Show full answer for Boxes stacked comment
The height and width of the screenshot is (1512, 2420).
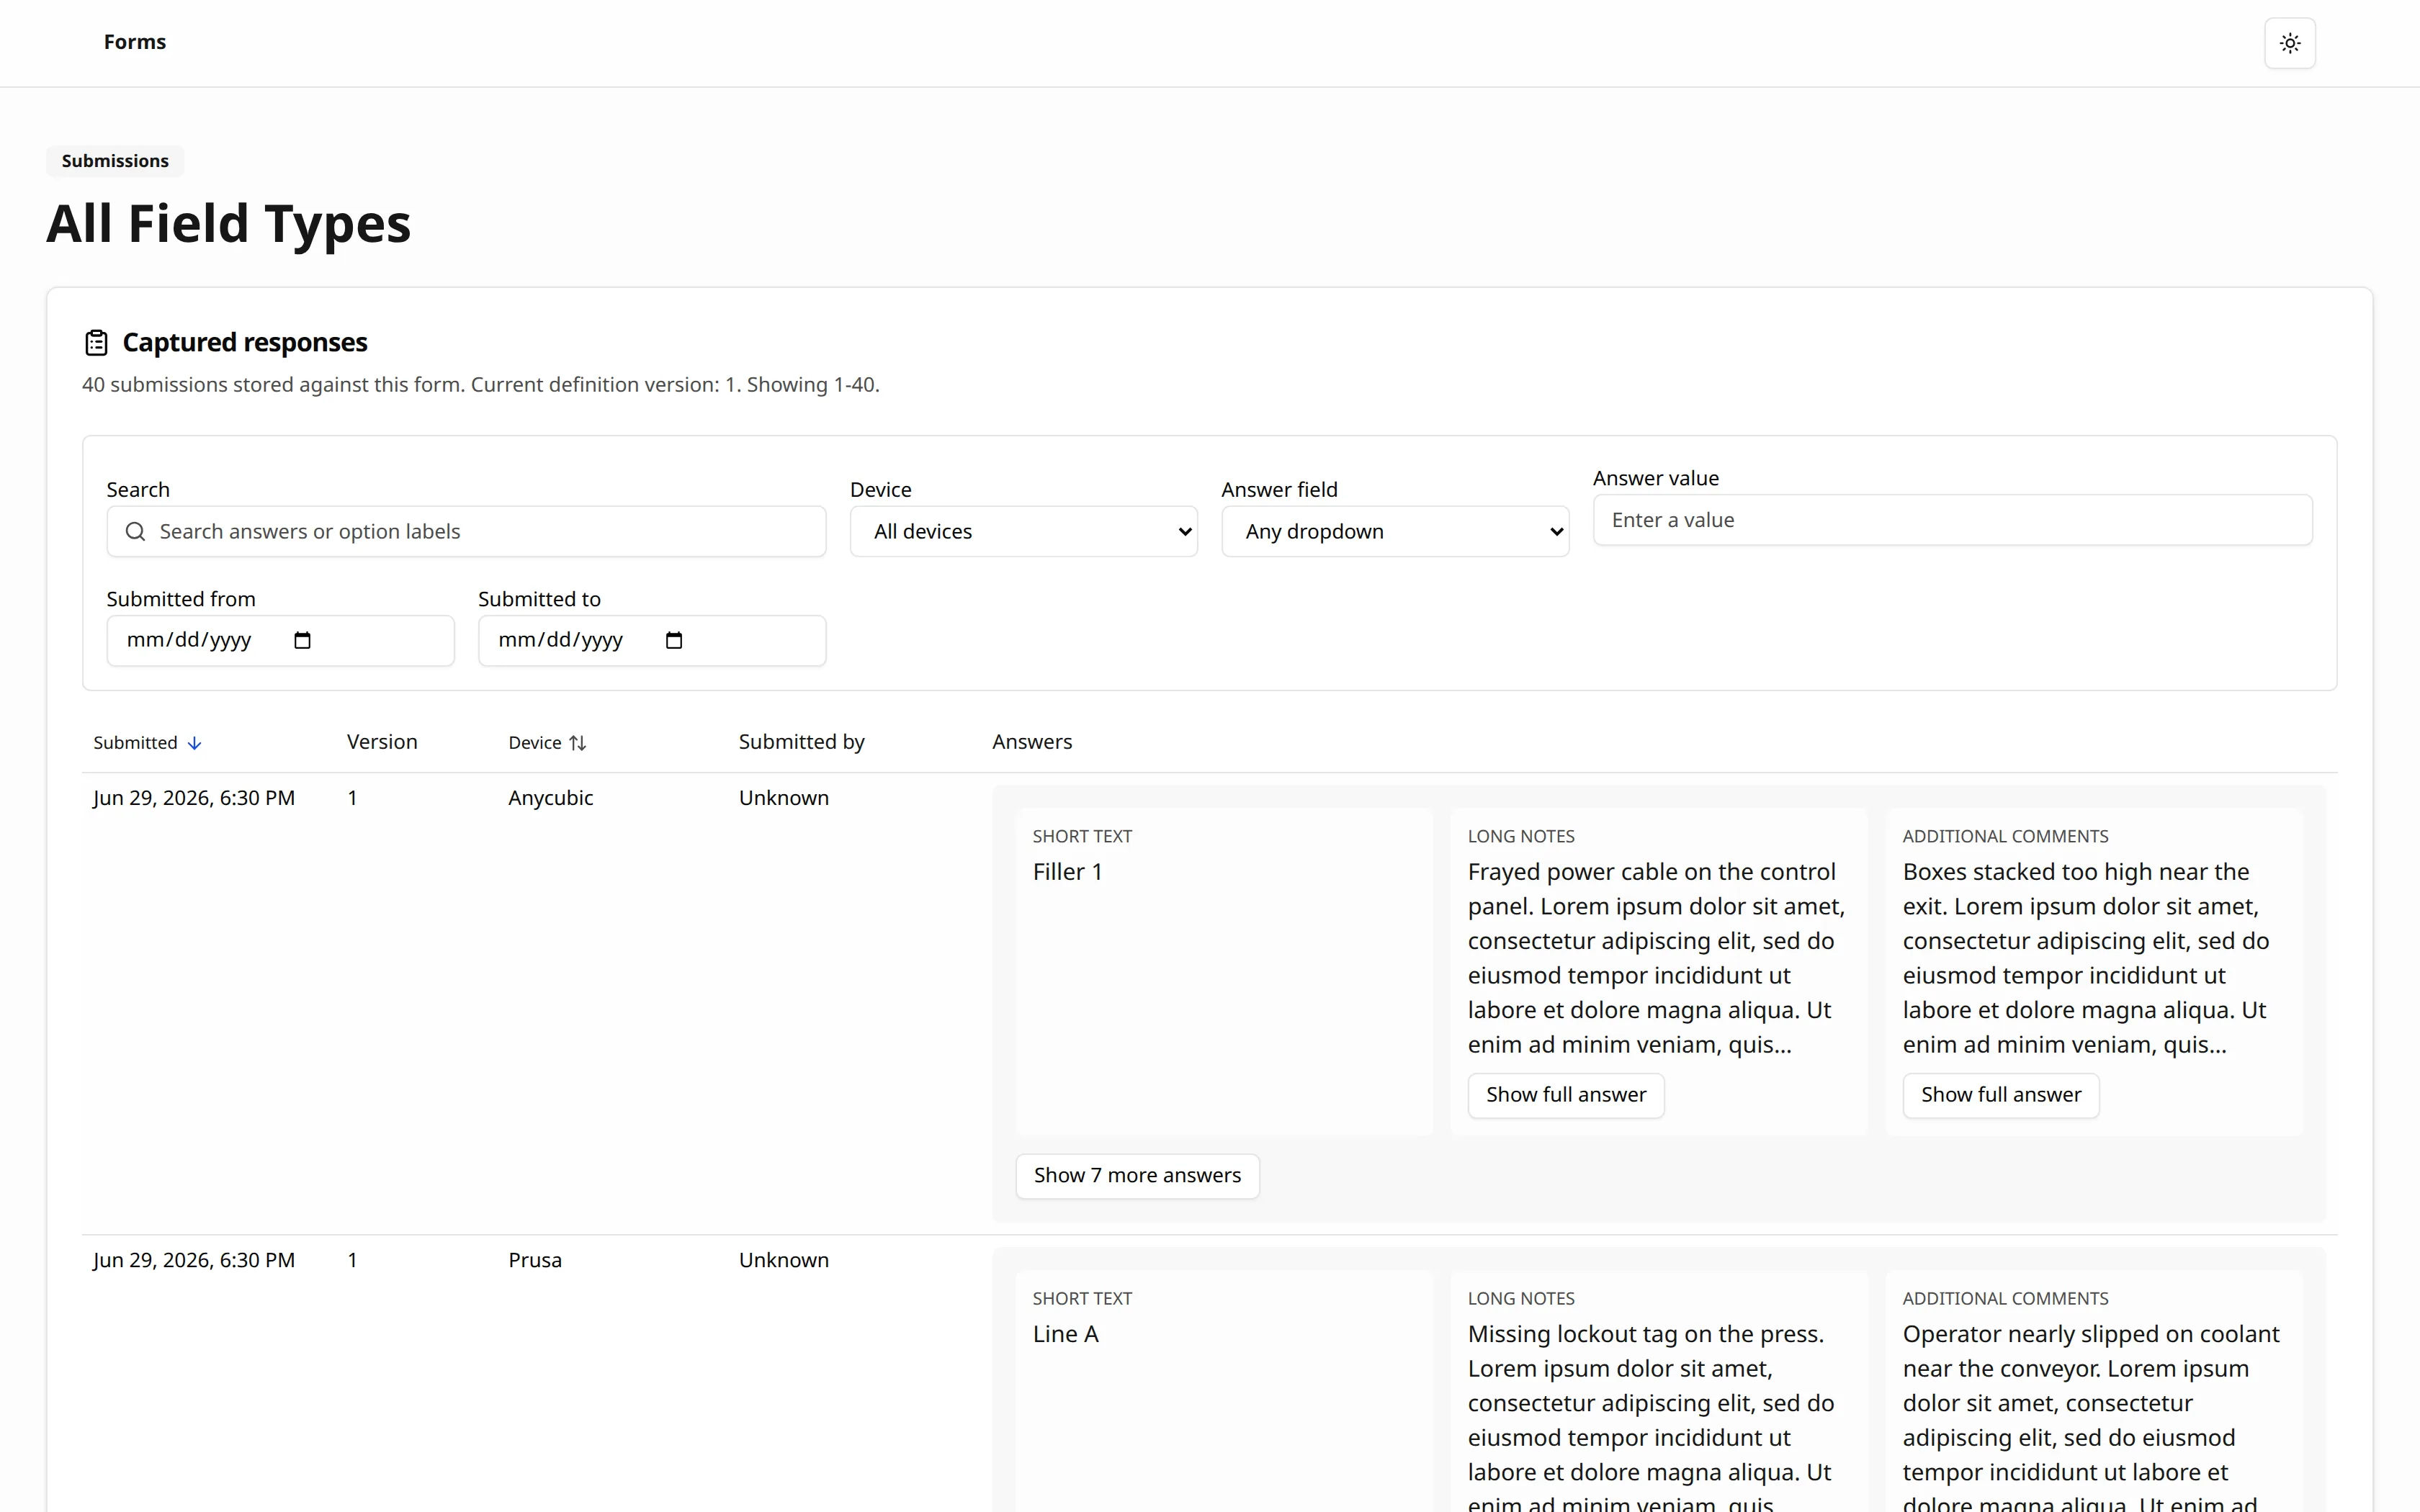2000,1095
